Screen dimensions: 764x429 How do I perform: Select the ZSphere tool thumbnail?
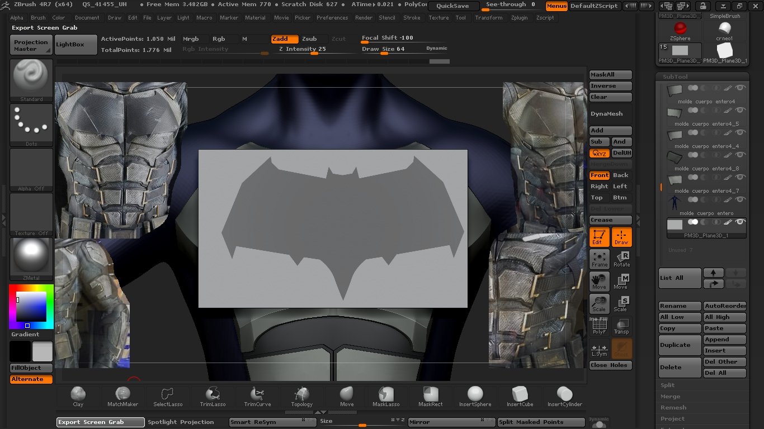(x=680, y=31)
